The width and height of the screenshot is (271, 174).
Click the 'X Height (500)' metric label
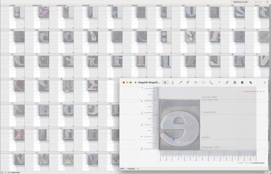click(x=209, y=112)
